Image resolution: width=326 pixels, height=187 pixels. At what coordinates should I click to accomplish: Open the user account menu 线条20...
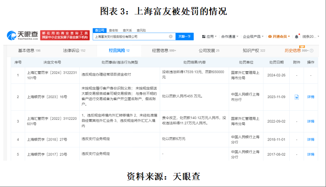point(309,37)
